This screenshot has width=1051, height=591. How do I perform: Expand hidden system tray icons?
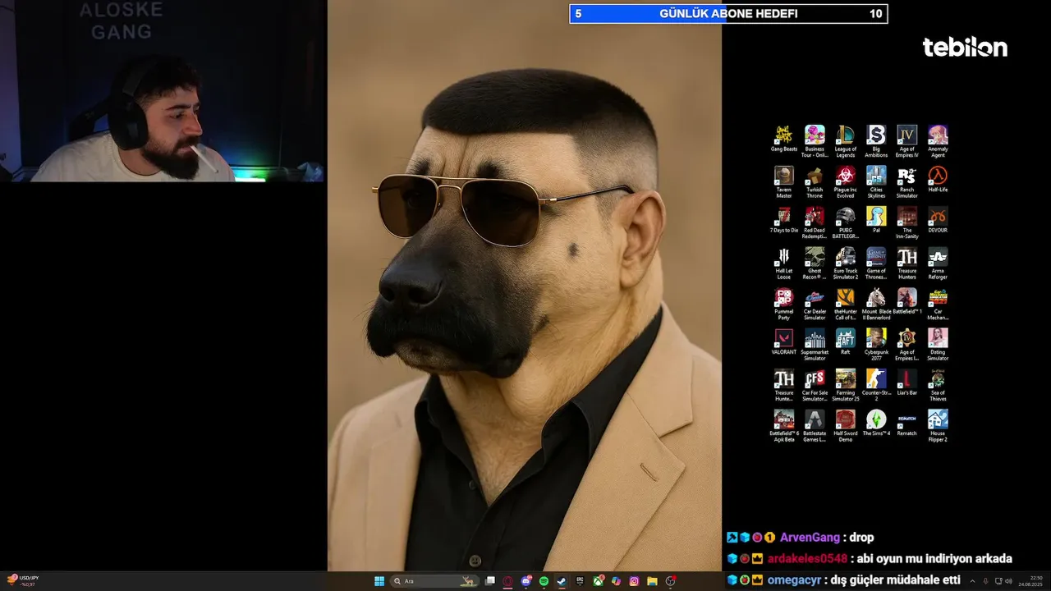972,581
